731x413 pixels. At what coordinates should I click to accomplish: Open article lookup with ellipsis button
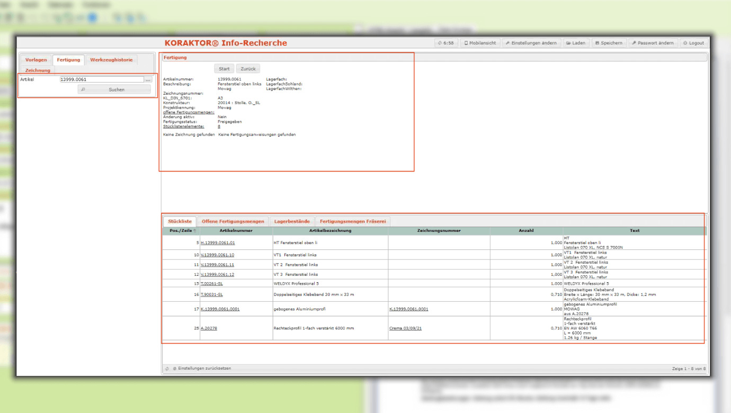(148, 80)
